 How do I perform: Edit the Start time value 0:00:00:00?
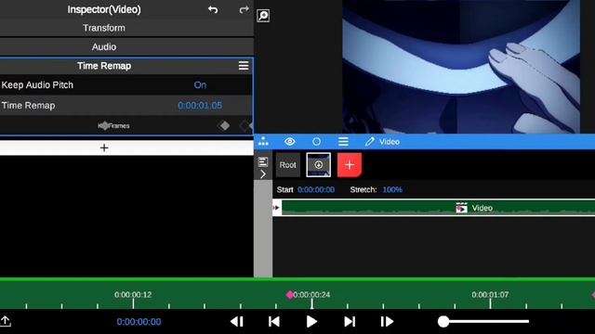(x=316, y=189)
